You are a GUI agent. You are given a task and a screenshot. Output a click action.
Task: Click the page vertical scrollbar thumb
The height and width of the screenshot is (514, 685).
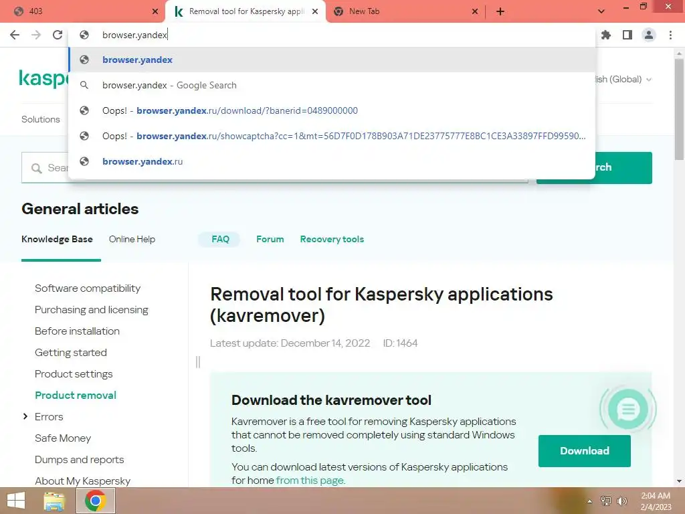point(679,109)
